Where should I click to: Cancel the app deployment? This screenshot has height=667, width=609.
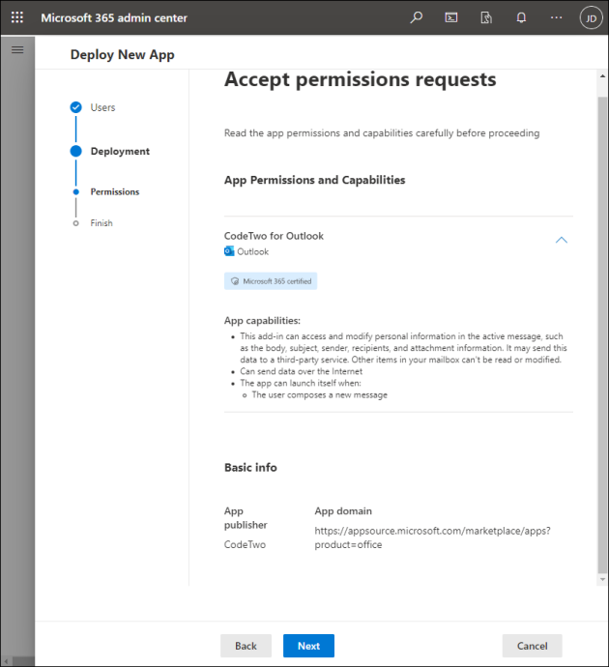[532, 646]
